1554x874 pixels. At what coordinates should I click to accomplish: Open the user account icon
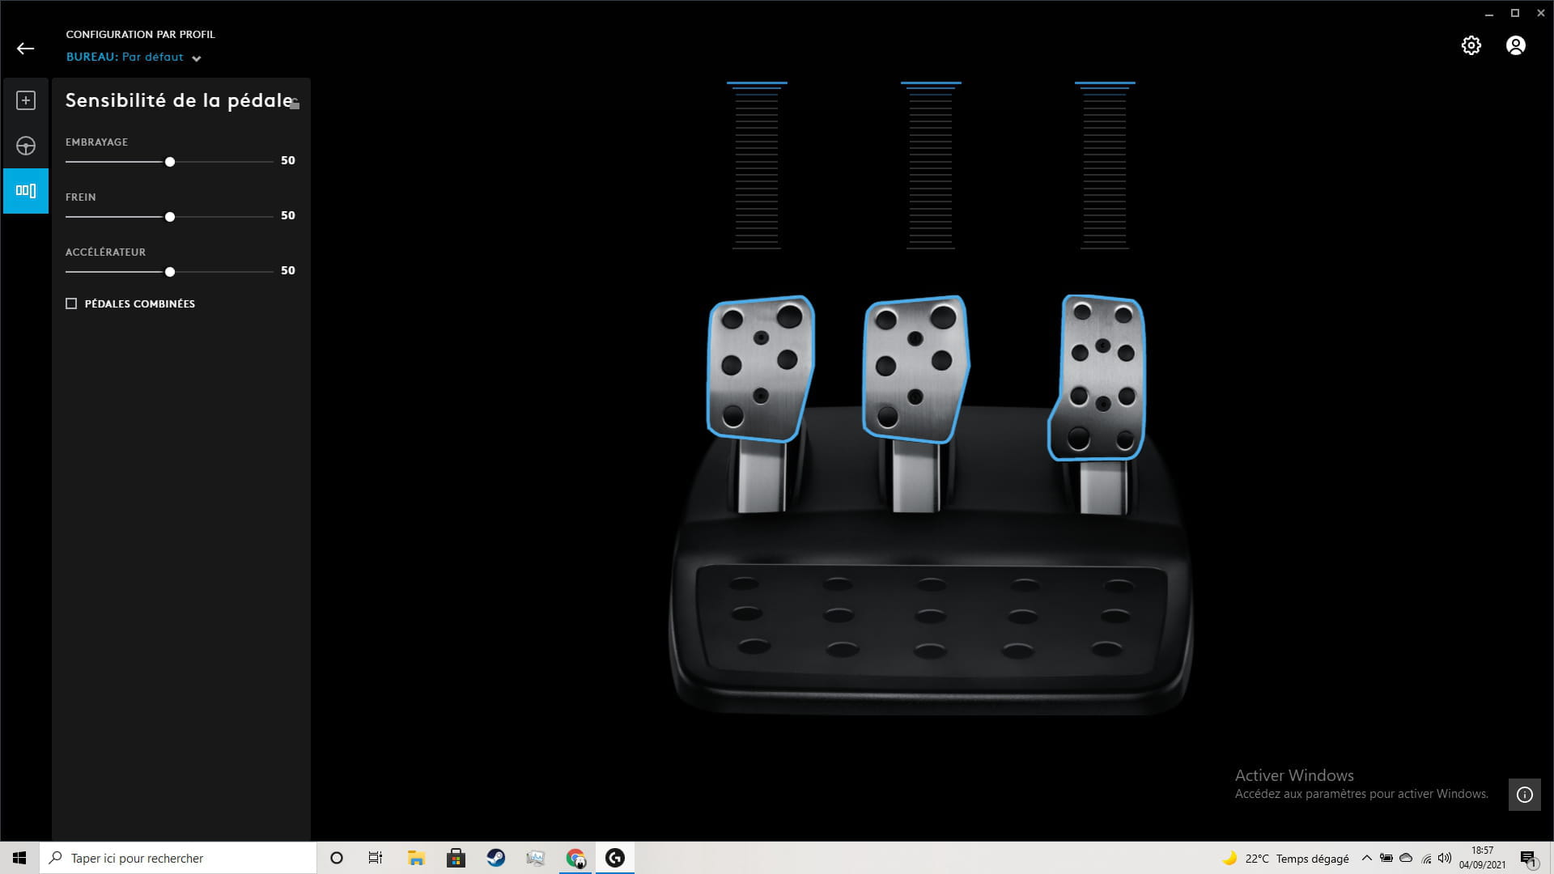tap(1515, 45)
